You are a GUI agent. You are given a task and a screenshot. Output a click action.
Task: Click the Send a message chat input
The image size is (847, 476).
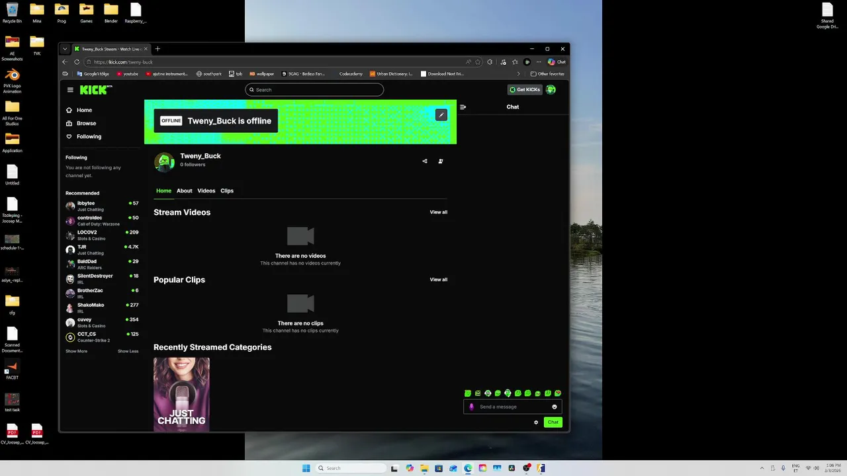point(513,407)
